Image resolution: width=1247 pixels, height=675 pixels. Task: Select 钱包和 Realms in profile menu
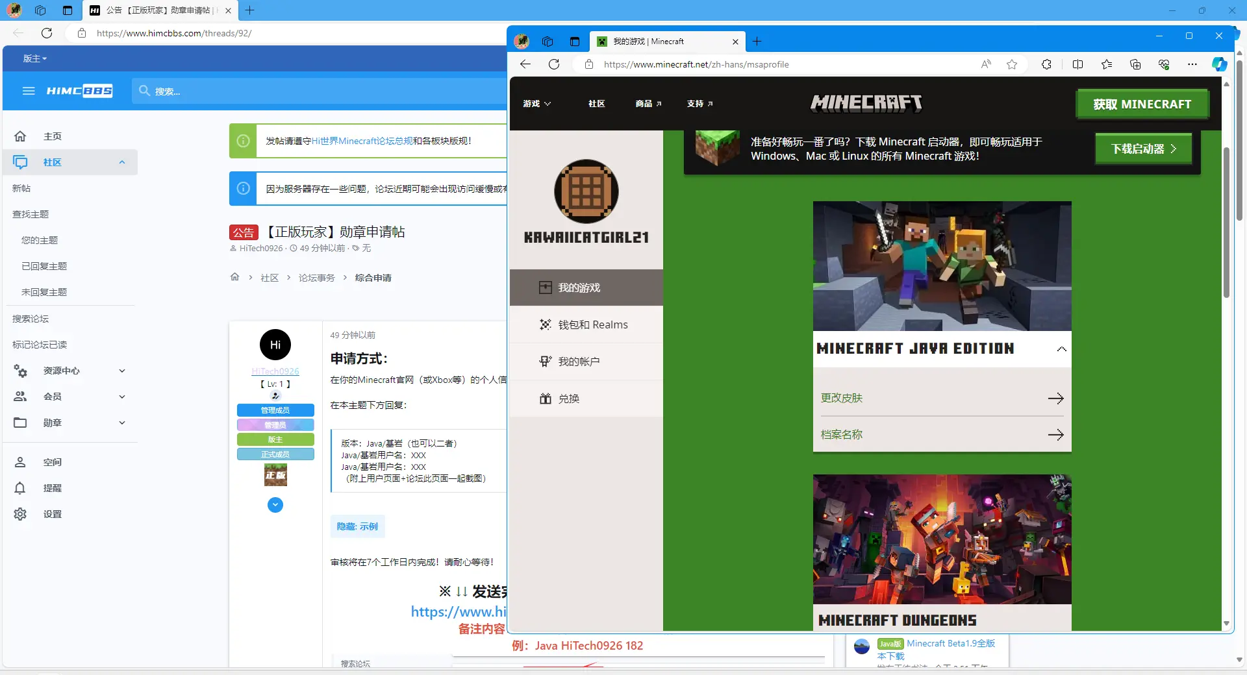click(592, 325)
